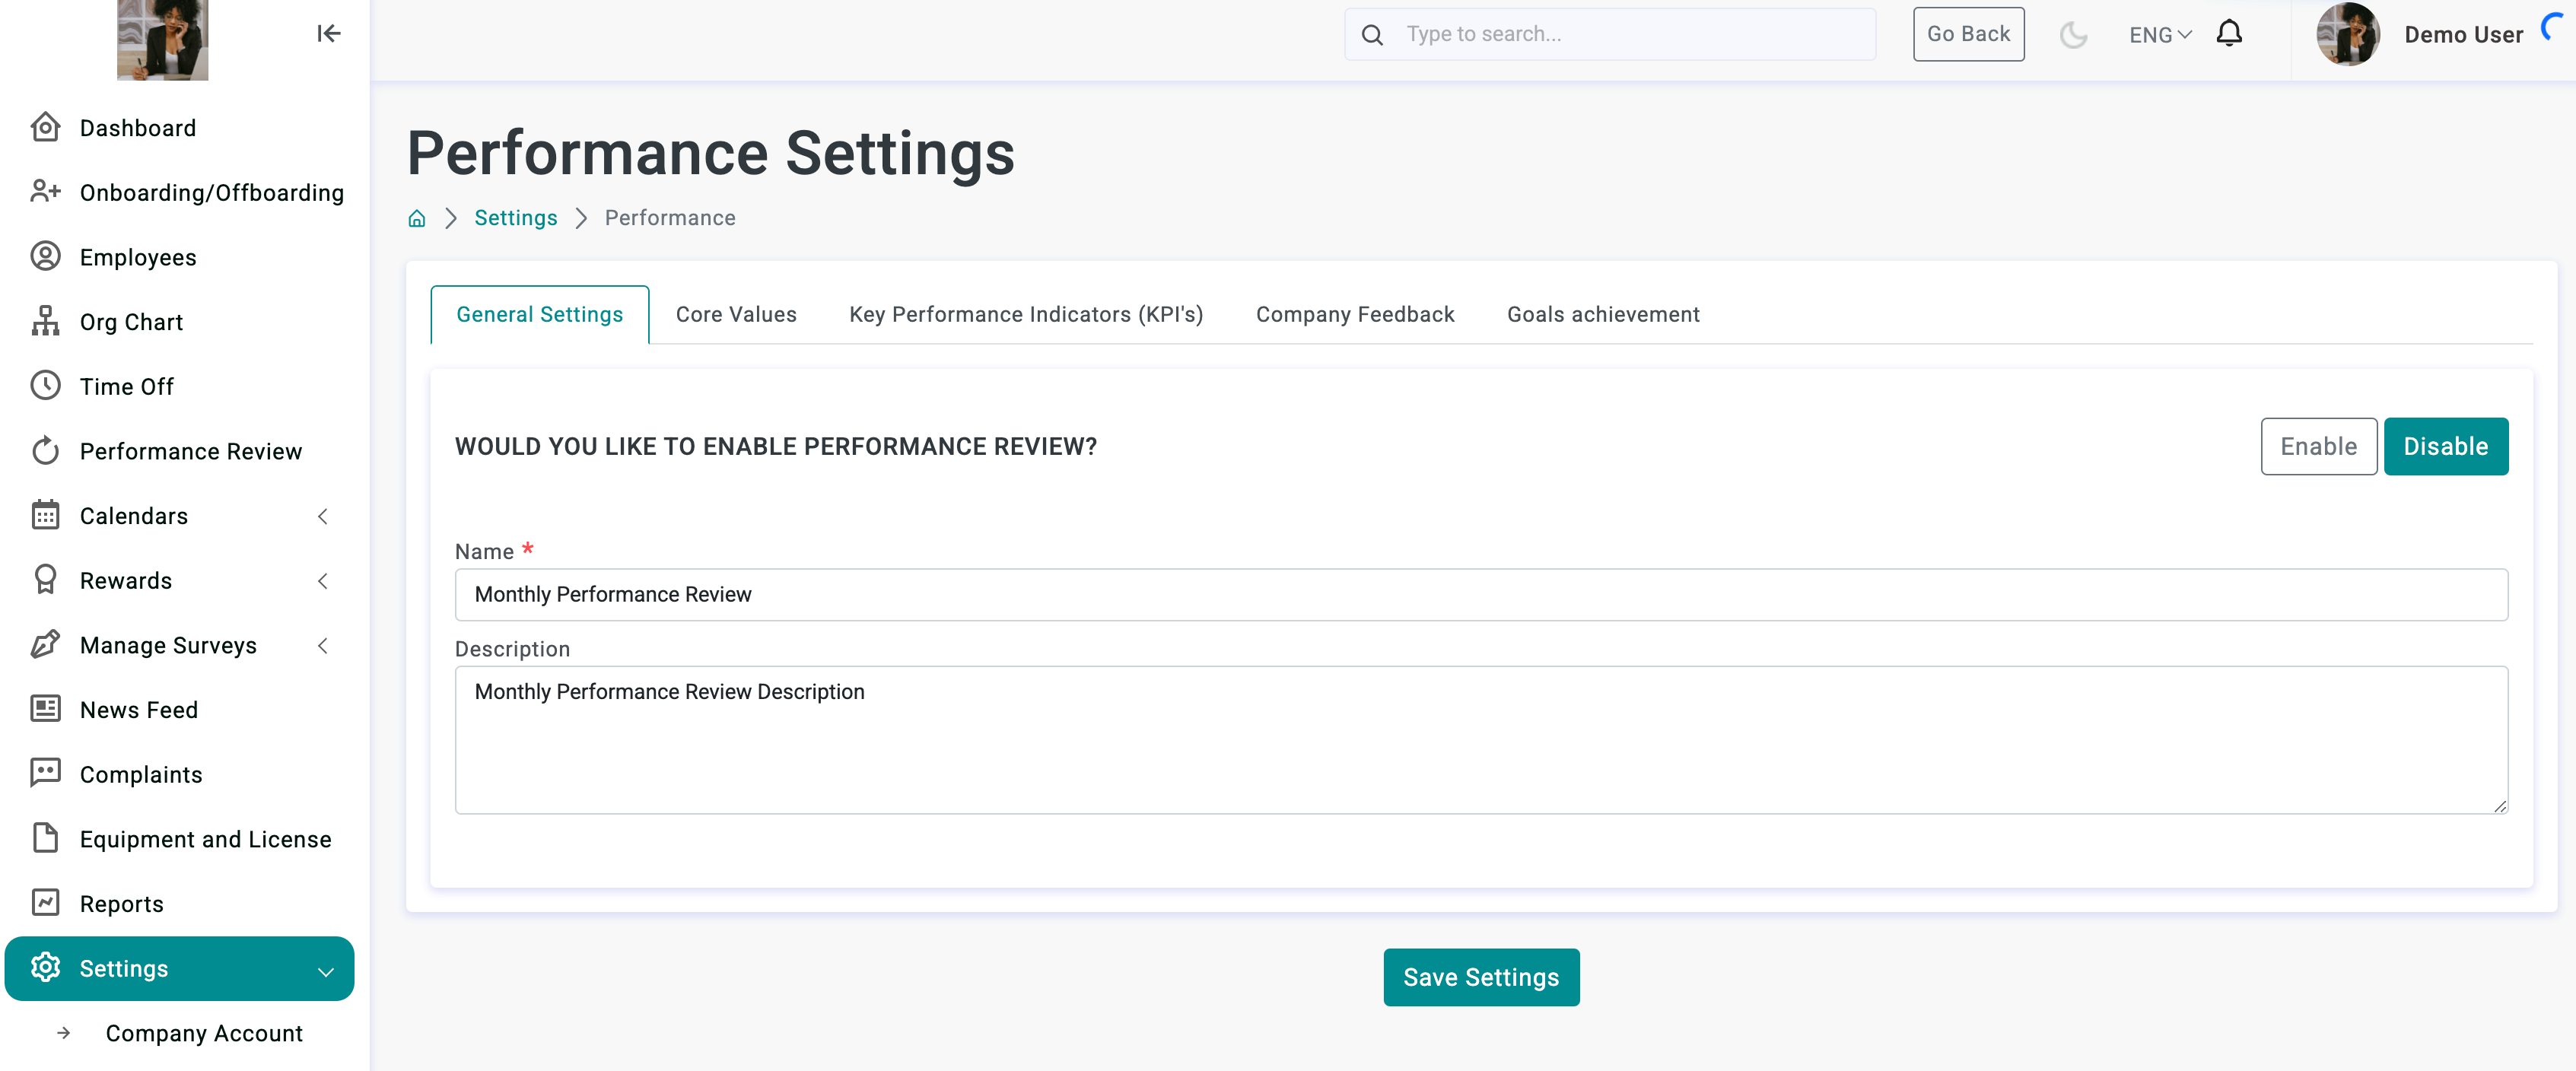This screenshot has height=1071, width=2576.
Task: Click the sidebar collapse arrow icon
Action: coord(329,34)
